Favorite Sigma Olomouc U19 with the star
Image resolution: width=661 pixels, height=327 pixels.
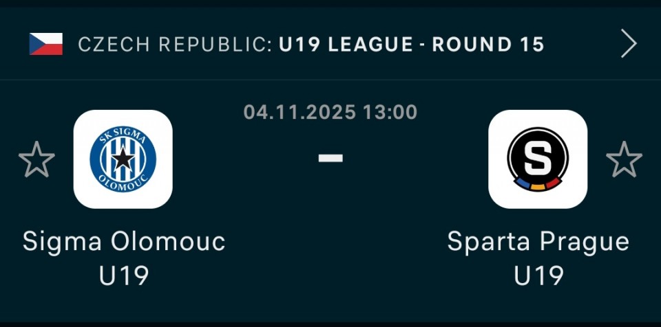point(36,159)
